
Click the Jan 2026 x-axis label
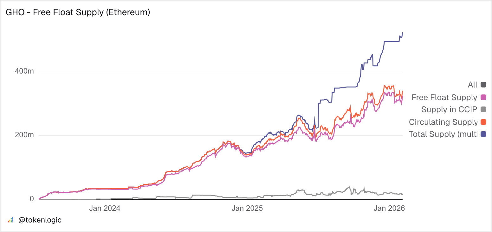pos(389,208)
